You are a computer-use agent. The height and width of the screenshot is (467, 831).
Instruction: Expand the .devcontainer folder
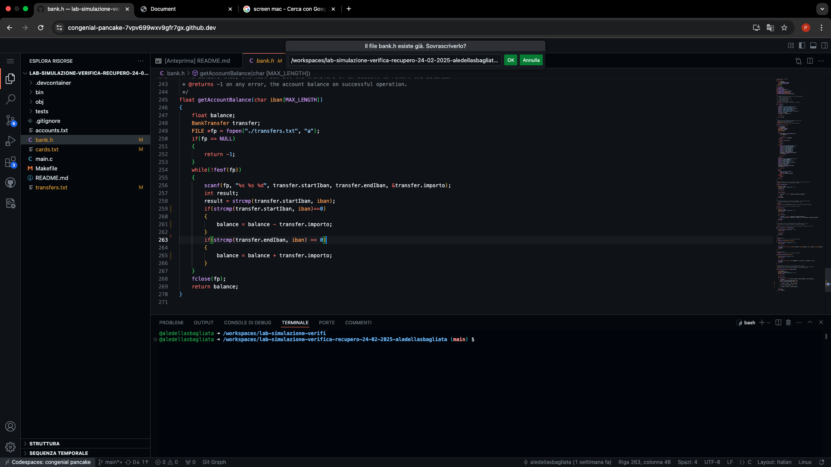(x=53, y=83)
